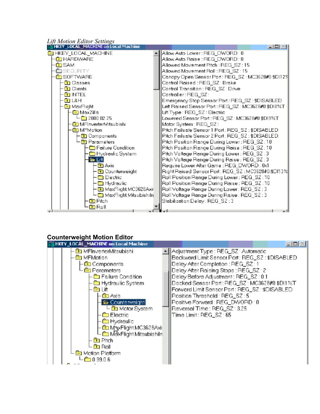The width and height of the screenshot is (320, 414).
Task: Click down arrow of top tree scrollbar
Action: tap(156, 206)
